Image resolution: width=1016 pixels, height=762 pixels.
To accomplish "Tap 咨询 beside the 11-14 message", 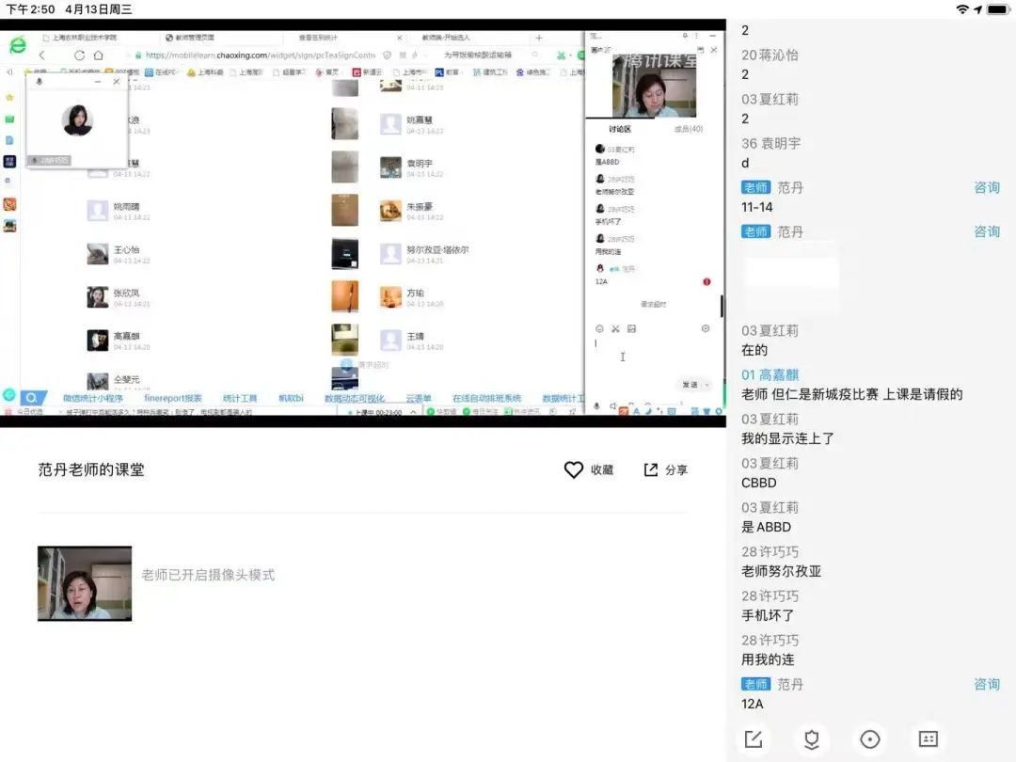I will click(987, 187).
